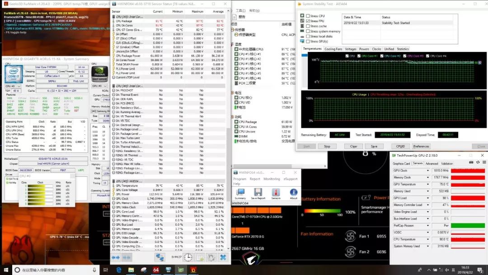Click Clear button in AIDA64
488x275 pixels.
353,147
